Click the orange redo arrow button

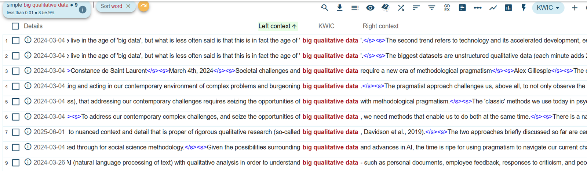point(143,6)
